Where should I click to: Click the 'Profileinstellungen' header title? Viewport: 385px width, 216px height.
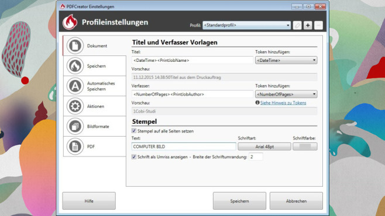tap(115, 22)
